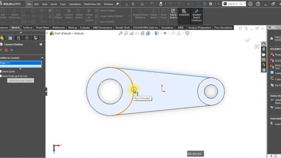Screen dimensions: 281x158
Task: Open File Explorer tab in task pane
Action: (263, 54)
